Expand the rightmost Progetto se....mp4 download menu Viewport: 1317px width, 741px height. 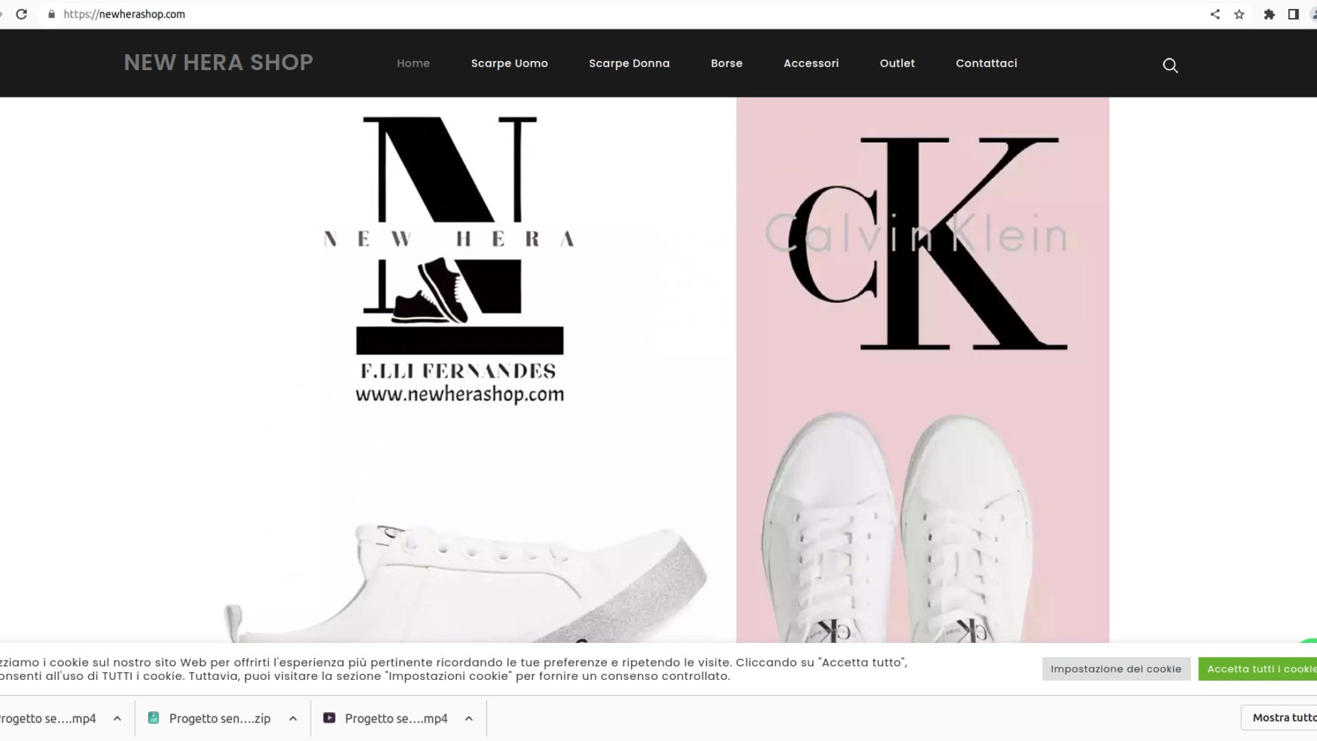coord(468,718)
